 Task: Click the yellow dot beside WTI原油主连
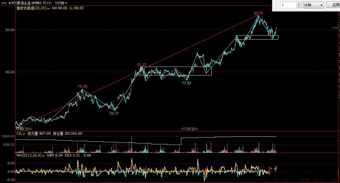(10, 3)
